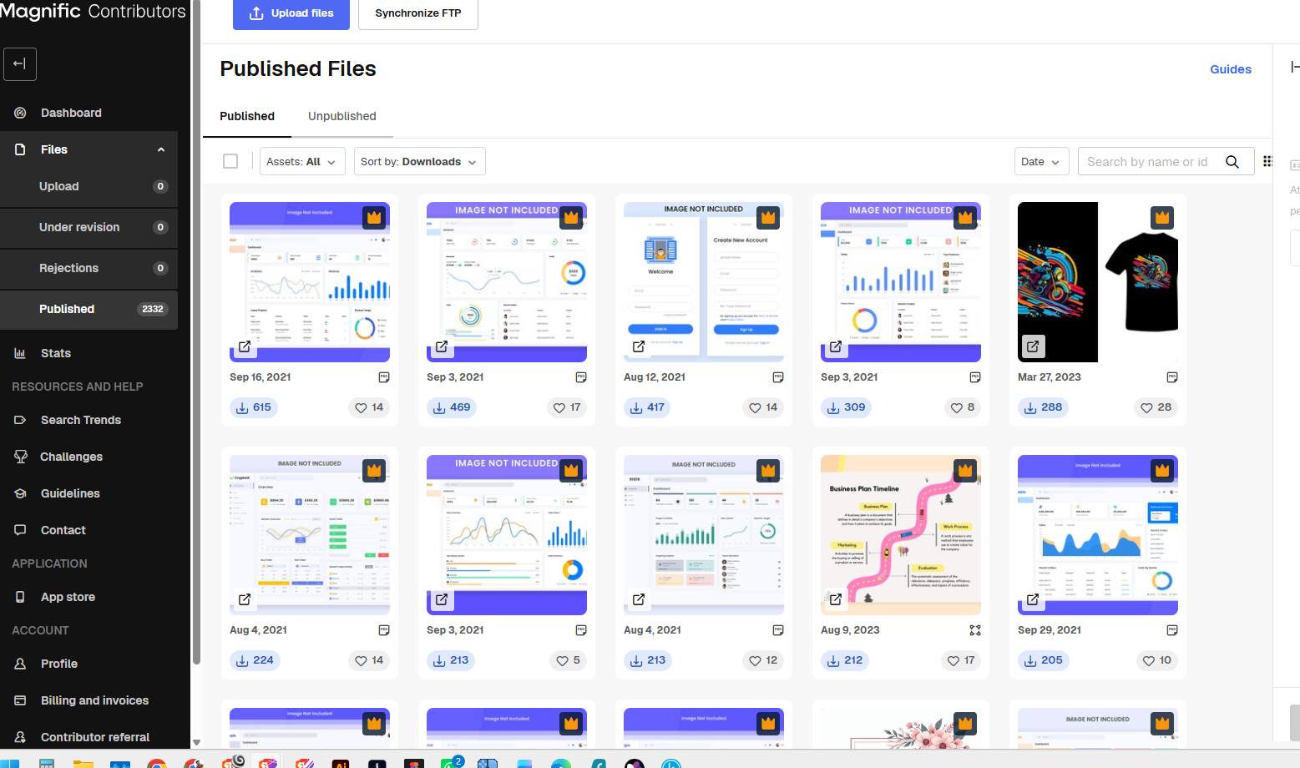Open external link on Sep 29, 2021 asset
Image resolution: width=1300 pixels, height=768 pixels.
pos(1033,599)
